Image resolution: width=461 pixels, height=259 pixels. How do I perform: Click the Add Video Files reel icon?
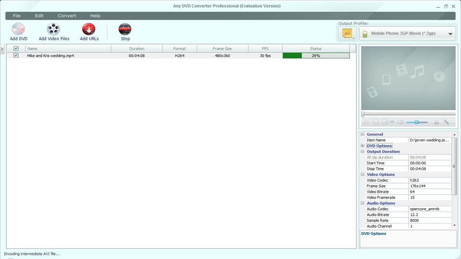[x=53, y=29]
